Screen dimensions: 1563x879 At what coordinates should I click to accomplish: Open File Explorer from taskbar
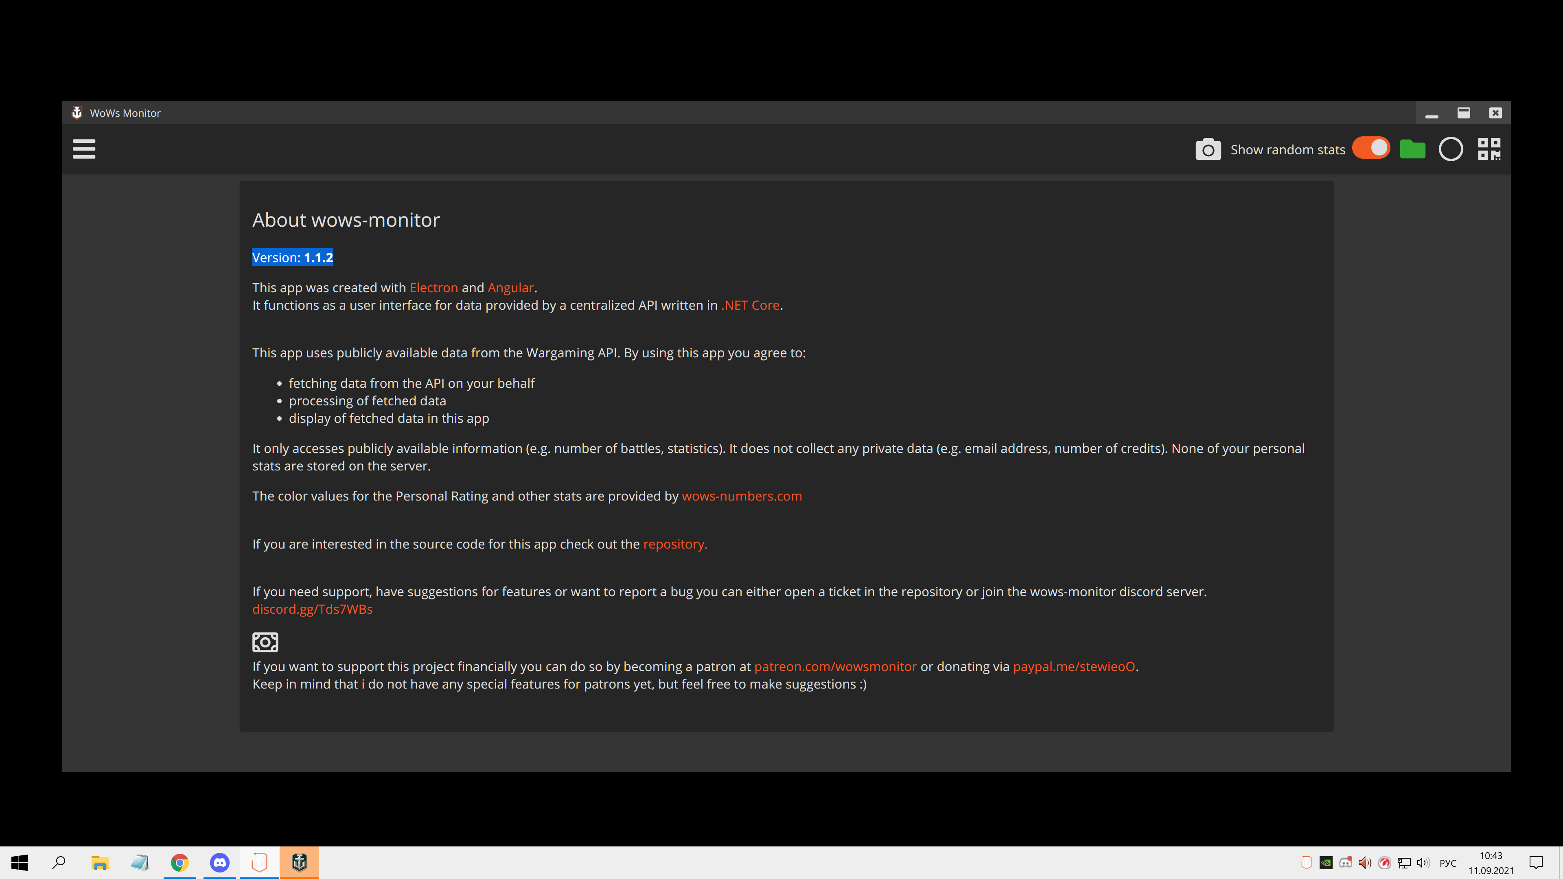point(99,863)
